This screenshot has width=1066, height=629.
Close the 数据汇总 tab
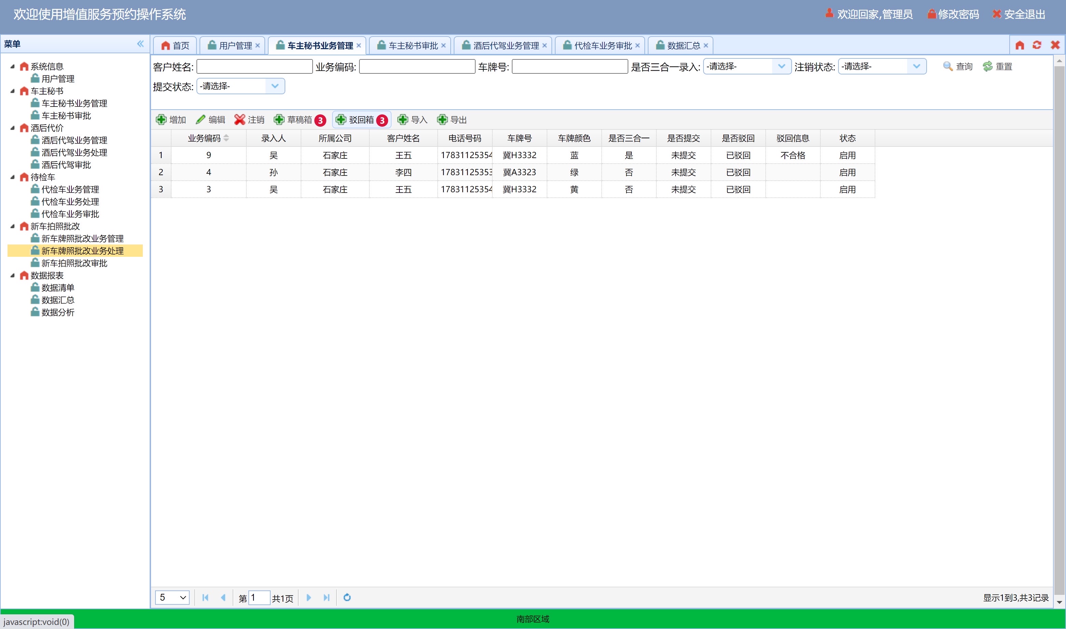pos(706,45)
